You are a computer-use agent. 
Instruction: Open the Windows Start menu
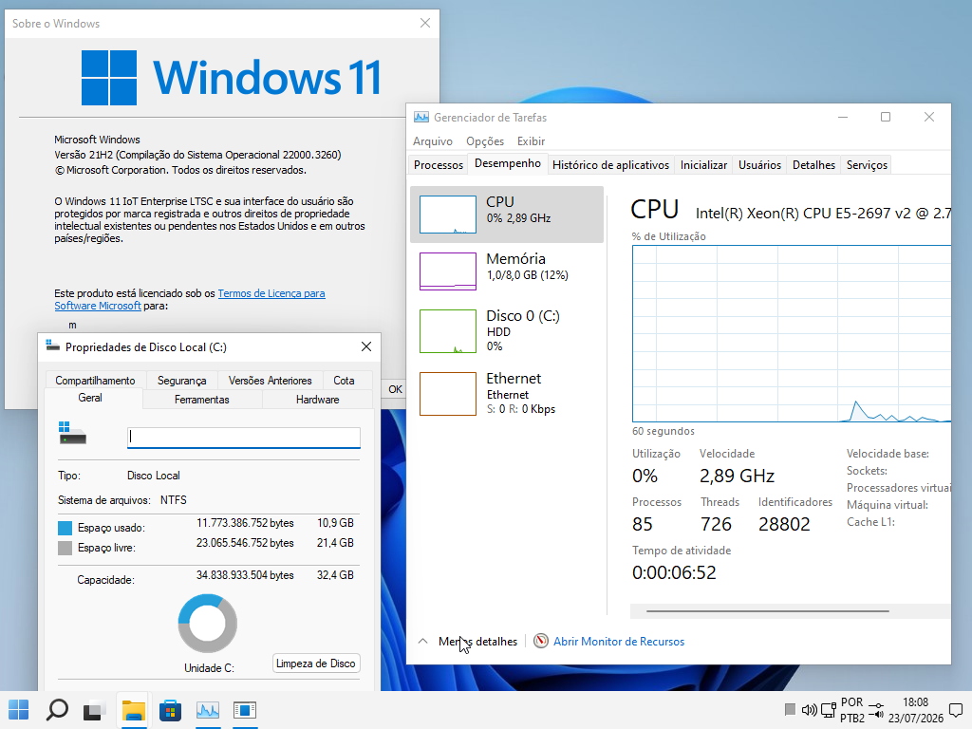(19, 710)
